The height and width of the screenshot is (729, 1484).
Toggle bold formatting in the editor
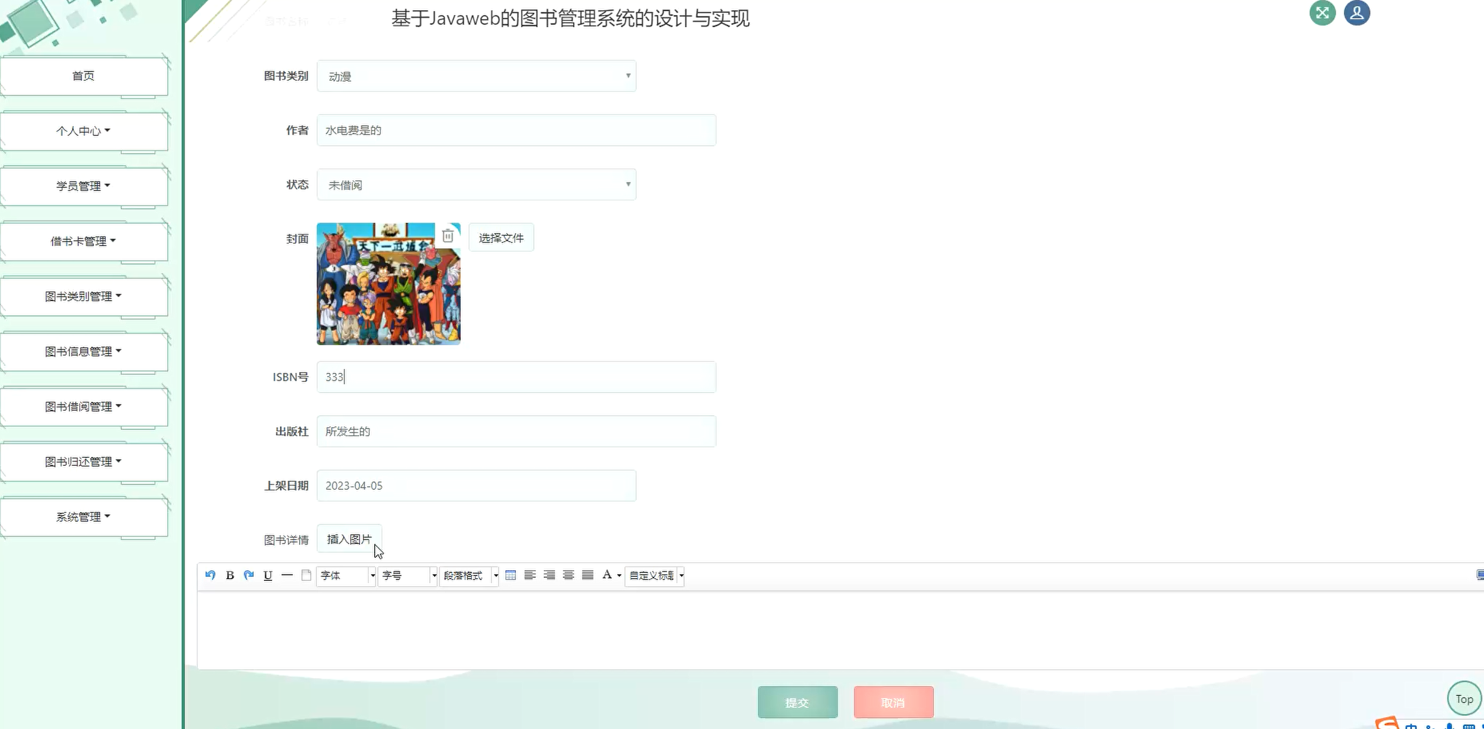point(230,574)
